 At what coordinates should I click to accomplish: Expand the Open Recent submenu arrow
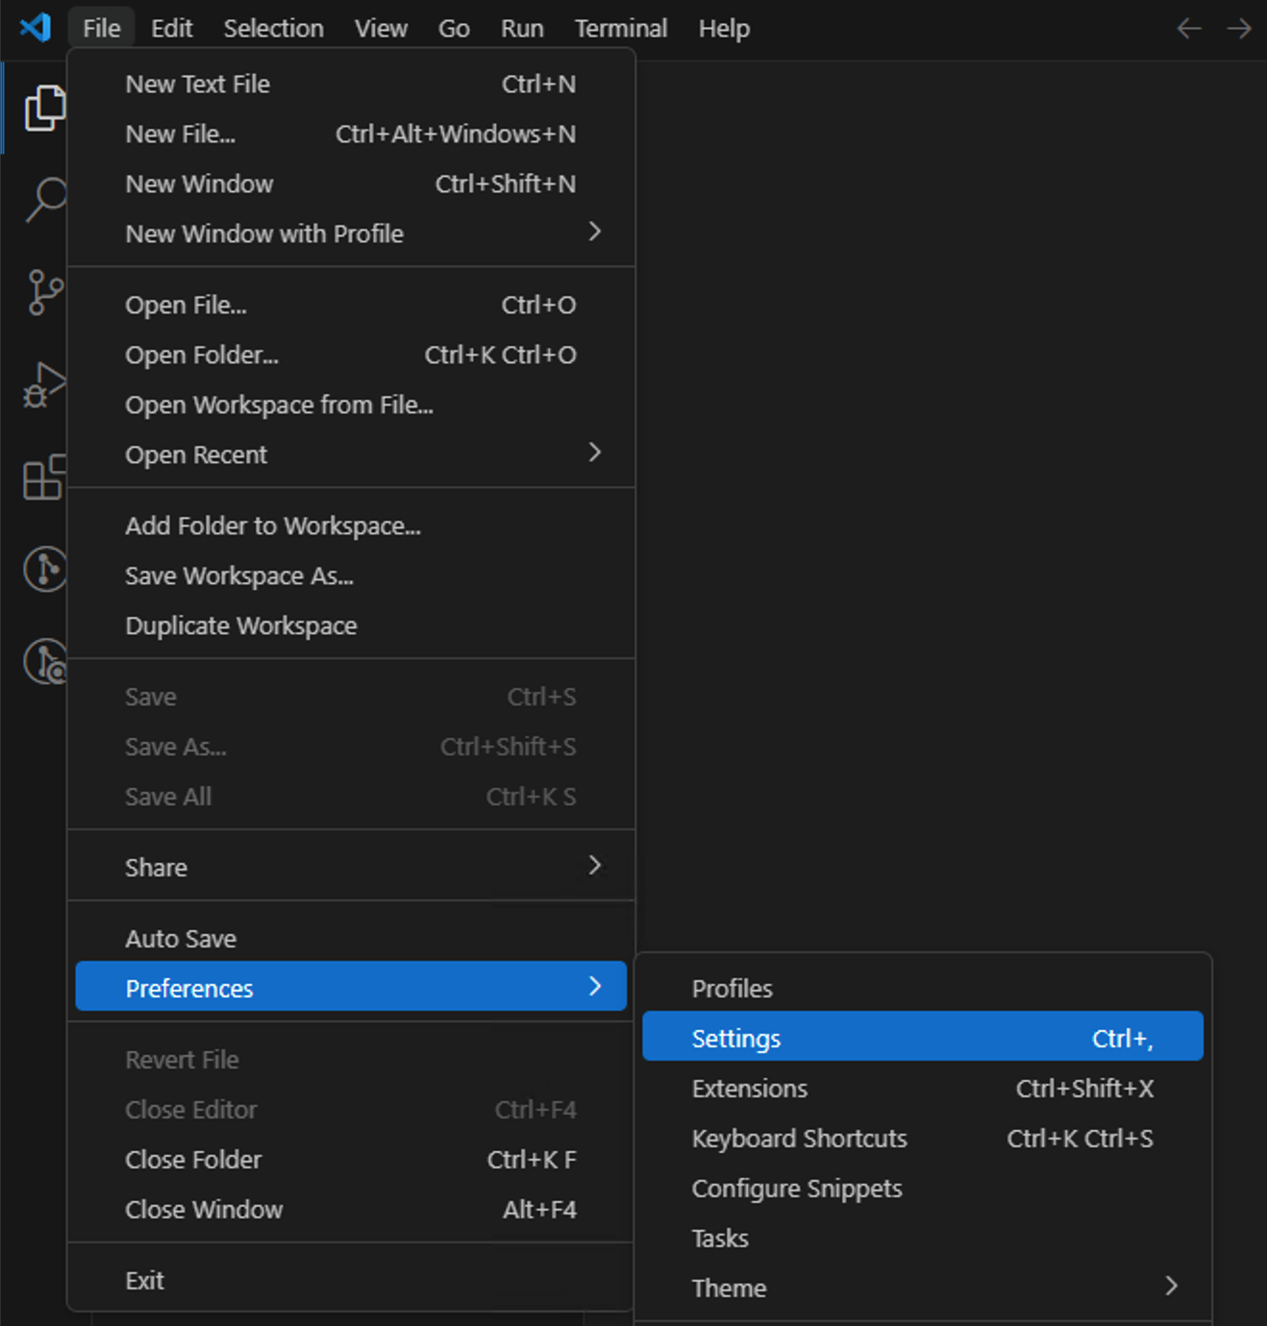pyautogui.click(x=595, y=453)
